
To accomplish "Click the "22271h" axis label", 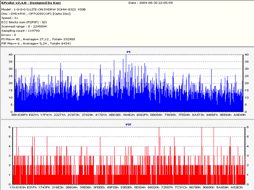I will pos(60,115).
